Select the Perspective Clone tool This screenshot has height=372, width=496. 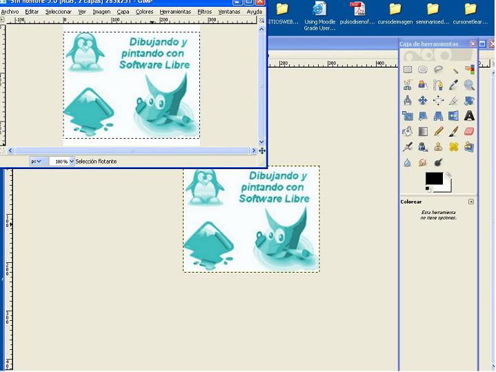tap(469, 146)
